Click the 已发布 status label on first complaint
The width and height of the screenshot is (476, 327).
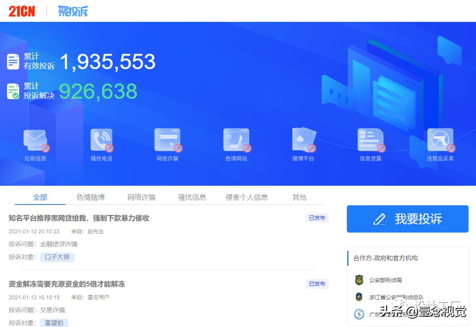pyautogui.click(x=317, y=218)
